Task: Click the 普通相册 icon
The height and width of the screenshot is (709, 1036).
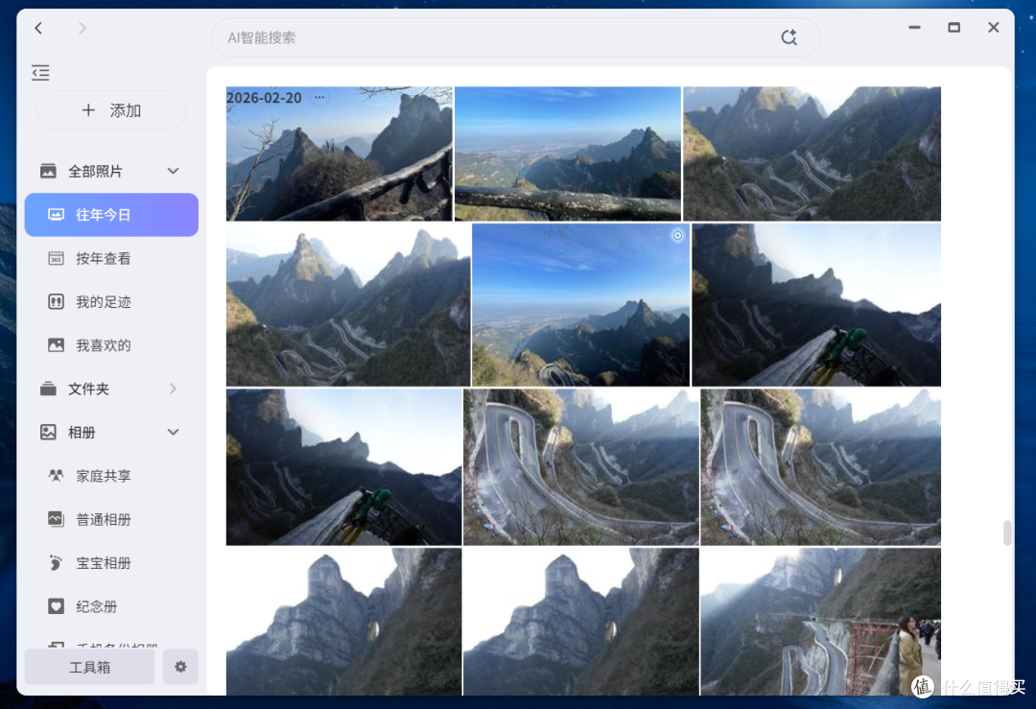Action: [57, 519]
